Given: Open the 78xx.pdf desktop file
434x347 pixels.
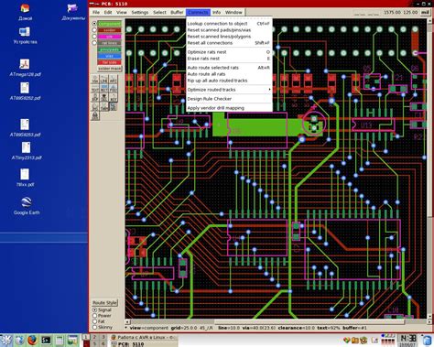Looking at the screenshot, I should pos(25,178).
